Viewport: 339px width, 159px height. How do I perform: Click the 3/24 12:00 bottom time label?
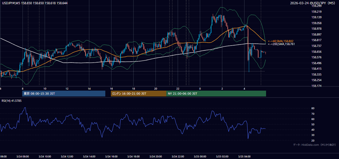(x=67, y=156)
